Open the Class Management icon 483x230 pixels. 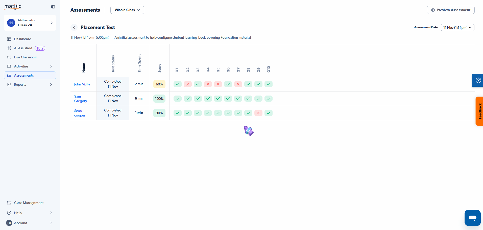[9, 203]
